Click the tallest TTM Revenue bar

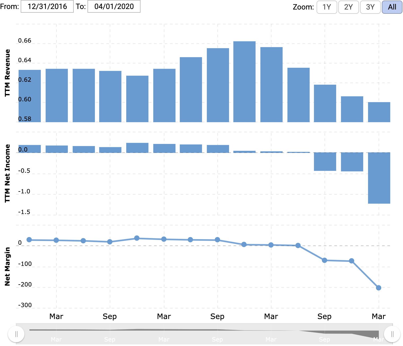pyautogui.click(x=244, y=81)
